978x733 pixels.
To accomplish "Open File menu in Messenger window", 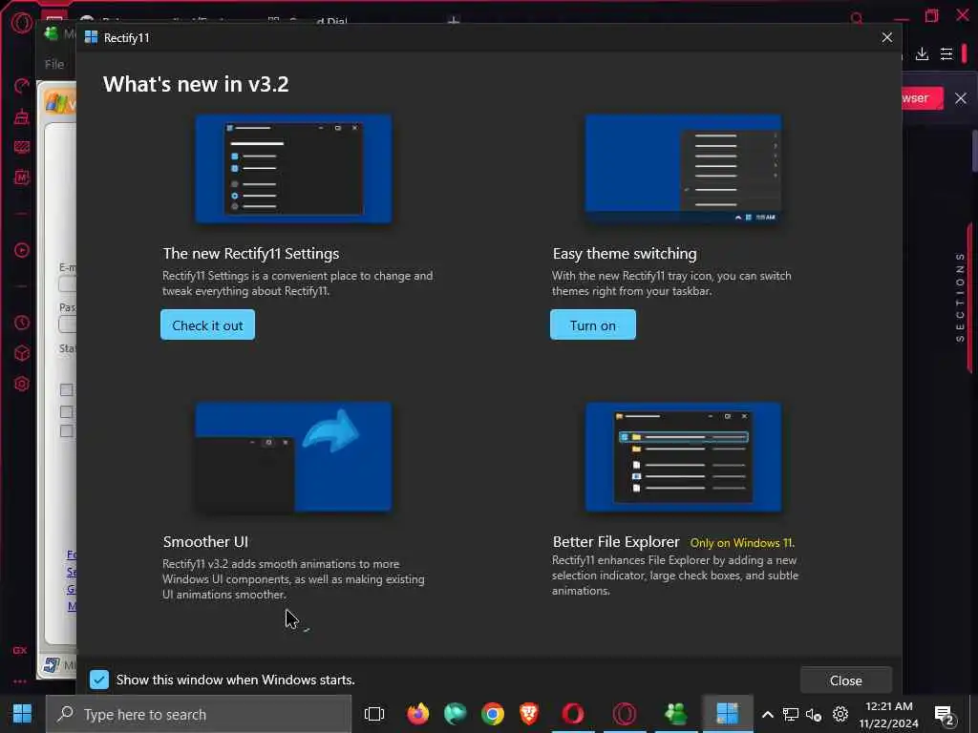I will (54, 64).
